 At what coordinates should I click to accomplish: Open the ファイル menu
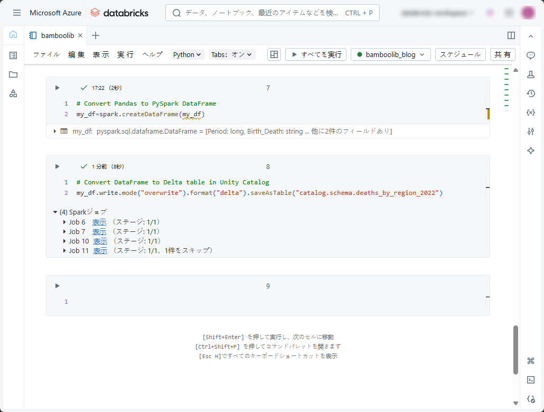(x=46, y=54)
